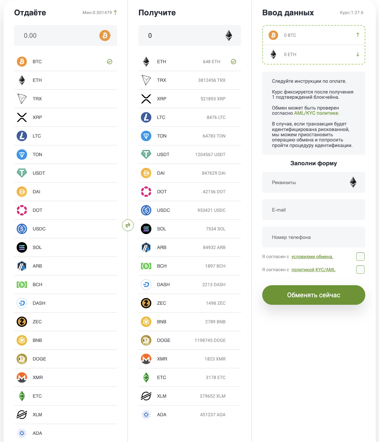Focus the E-mail input field

pyautogui.click(x=313, y=210)
